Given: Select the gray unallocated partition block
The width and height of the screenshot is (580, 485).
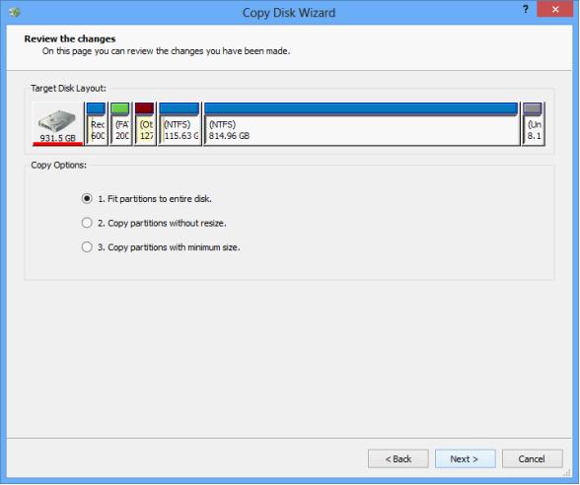Looking at the screenshot, I should (x=533, y=124).
